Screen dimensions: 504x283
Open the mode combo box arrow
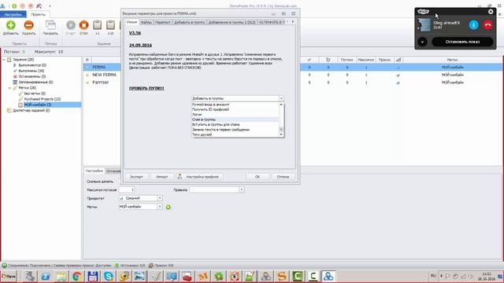(x=281, y=98)
